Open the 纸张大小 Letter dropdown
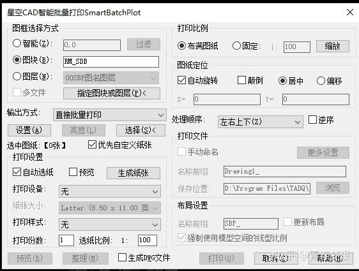Image resolution: width=359 pixels, height=271 pixels. [x=110, y=208]
